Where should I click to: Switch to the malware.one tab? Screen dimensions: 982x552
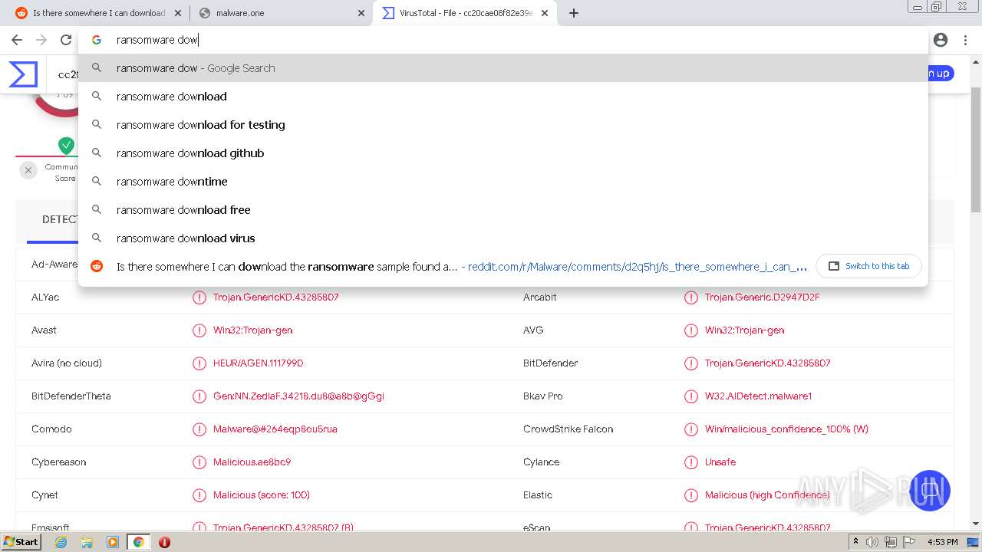coord(281,13)
